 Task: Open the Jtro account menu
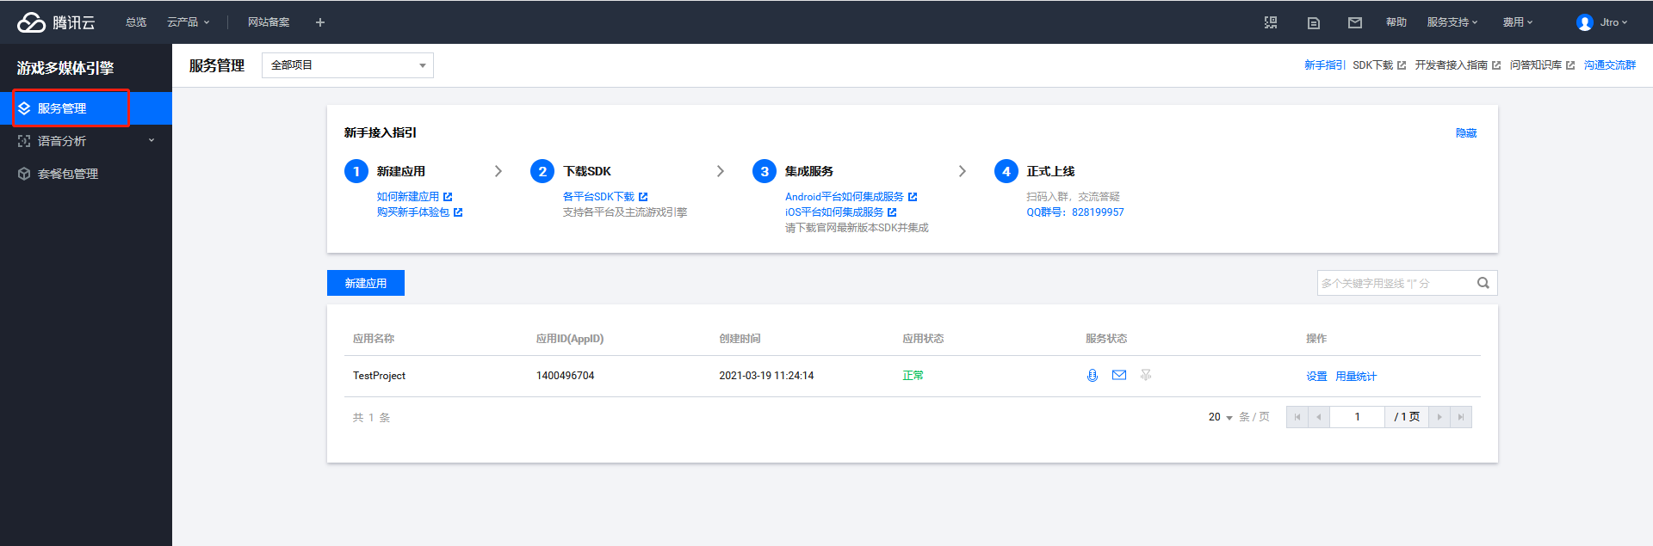(x=1602, y=22)
